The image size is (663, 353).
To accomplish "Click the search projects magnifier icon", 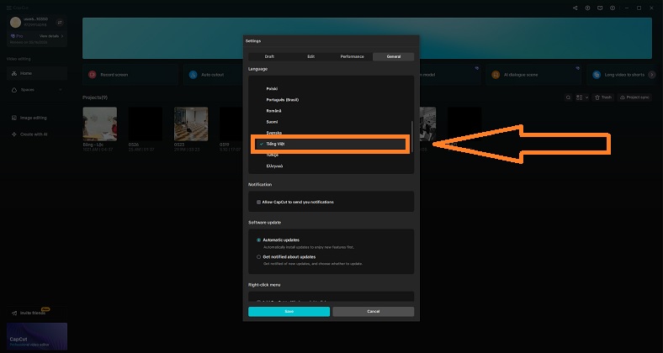I will [569, 97].
